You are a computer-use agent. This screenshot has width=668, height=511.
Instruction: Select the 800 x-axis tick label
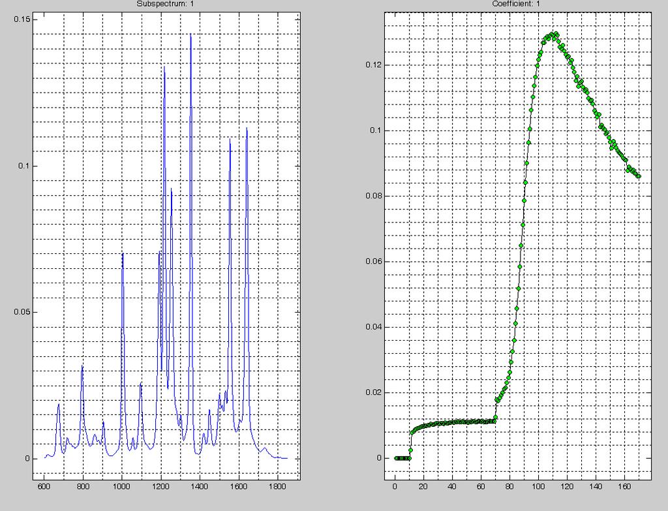click(x=83, y=486)
